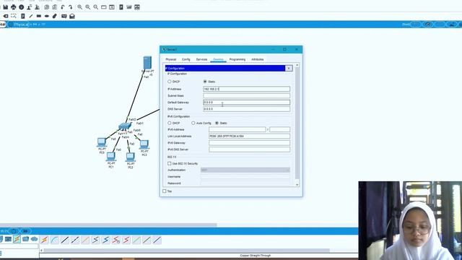Screen dimensions: 462x260
Task: Click the Server-PT device on the canvas
Action: click(147, 63)
